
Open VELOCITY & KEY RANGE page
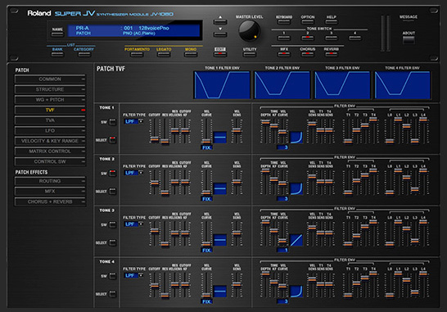(x=50, y=141)
